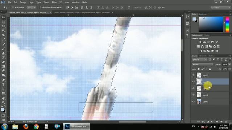
Task: Select the Move tool in the toolbox
Action: pyautogui.click(x=3, y=17)
